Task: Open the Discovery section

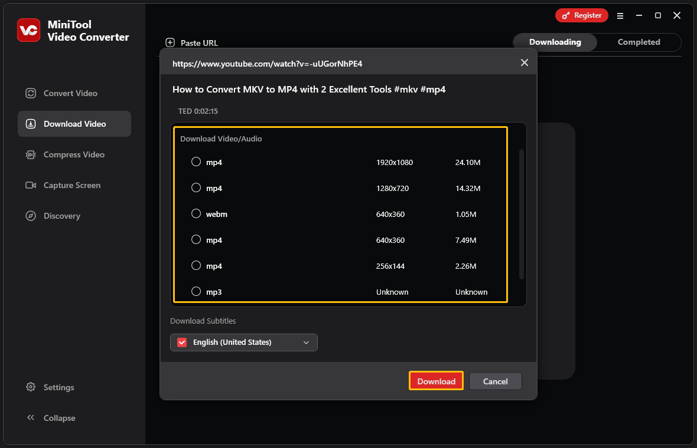Action: pos(74,216)
